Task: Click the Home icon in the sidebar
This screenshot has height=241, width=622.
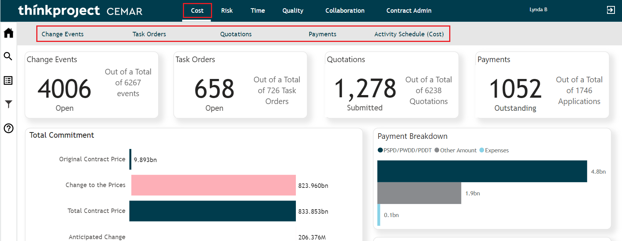Action: coord(8,33)
